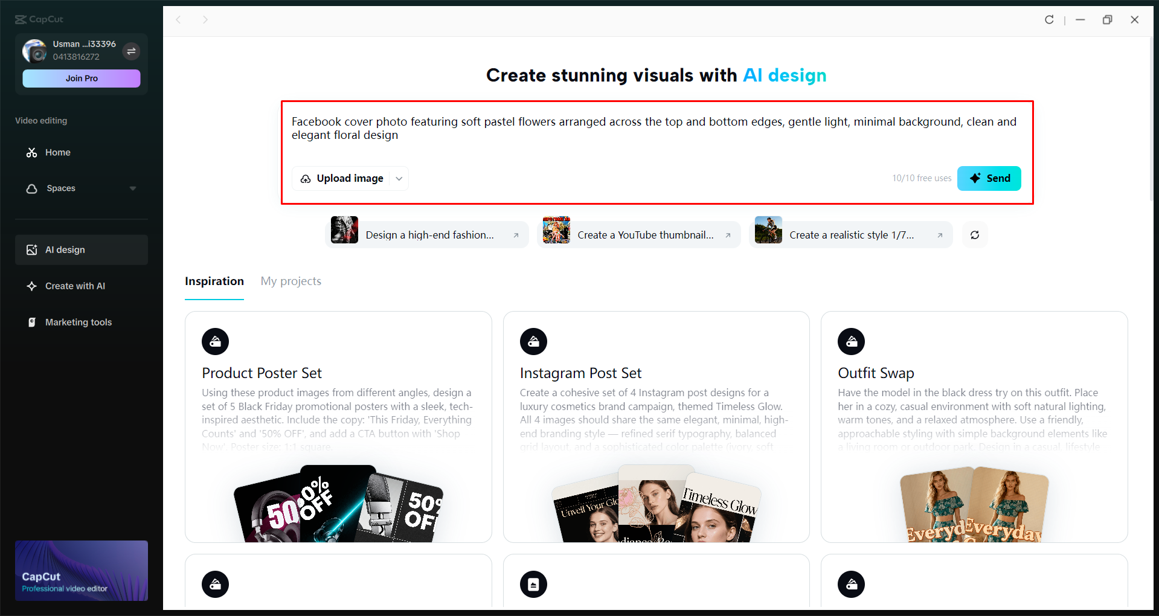This screenshot has width=1159, height=616.
Task: Open Marketing tools
Action: click(x=79, y=322)
